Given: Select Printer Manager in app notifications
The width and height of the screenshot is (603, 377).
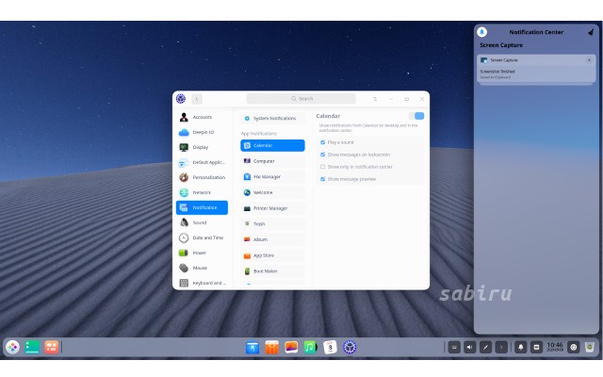Looking at the screenshot, I should (272, 208).
